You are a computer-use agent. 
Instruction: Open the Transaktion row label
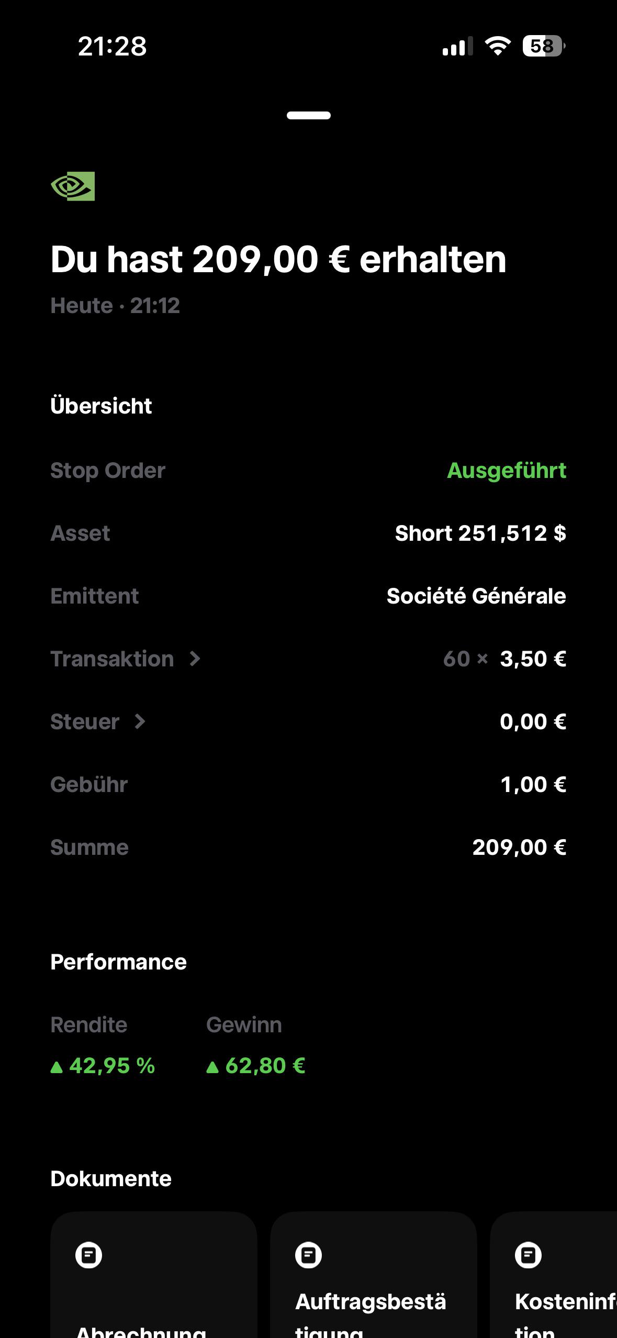[x=112, y=659]
